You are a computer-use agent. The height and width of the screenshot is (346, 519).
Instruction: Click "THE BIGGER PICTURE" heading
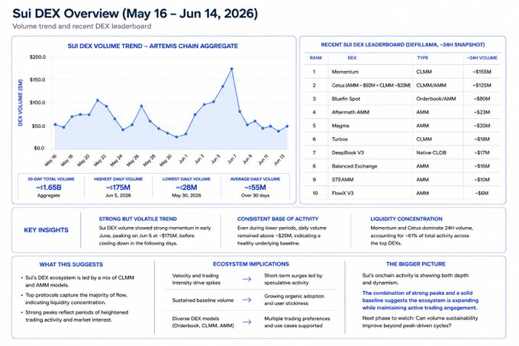click(416, 264)
